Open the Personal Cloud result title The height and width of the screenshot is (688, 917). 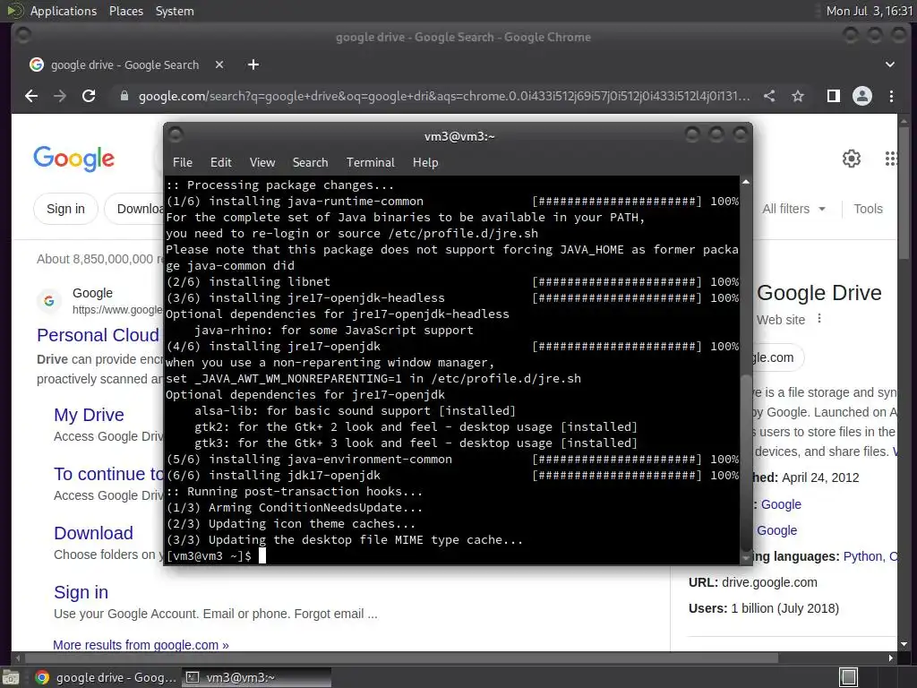pos(98,335)
